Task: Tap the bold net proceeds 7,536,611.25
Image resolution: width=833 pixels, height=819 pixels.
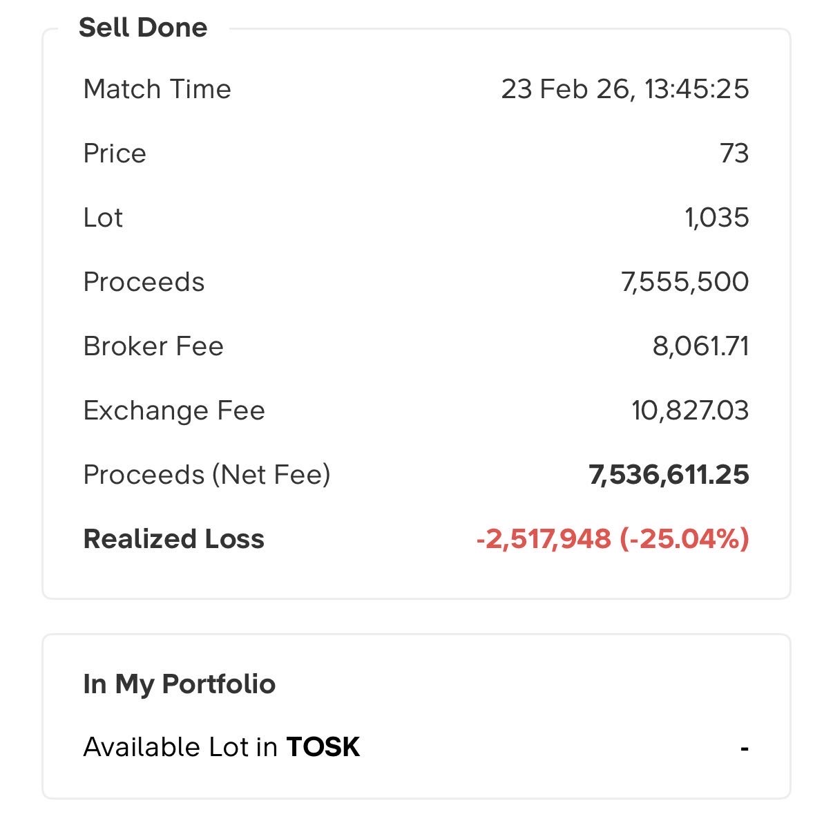Action: (x=669, y=475)
